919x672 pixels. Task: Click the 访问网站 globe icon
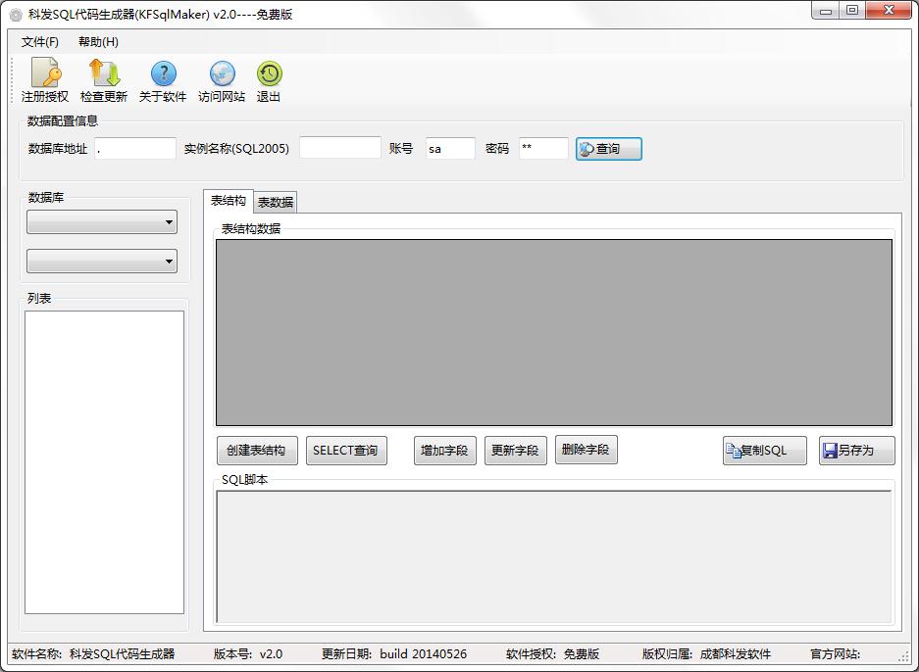coord(222,74)
